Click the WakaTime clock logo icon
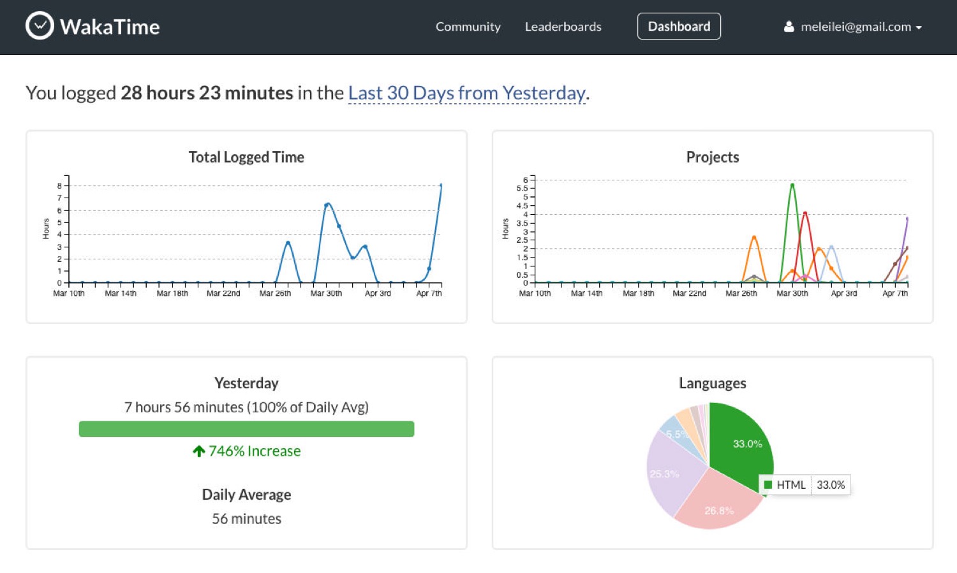Viewport: 957px width, 573px height. 40,26
